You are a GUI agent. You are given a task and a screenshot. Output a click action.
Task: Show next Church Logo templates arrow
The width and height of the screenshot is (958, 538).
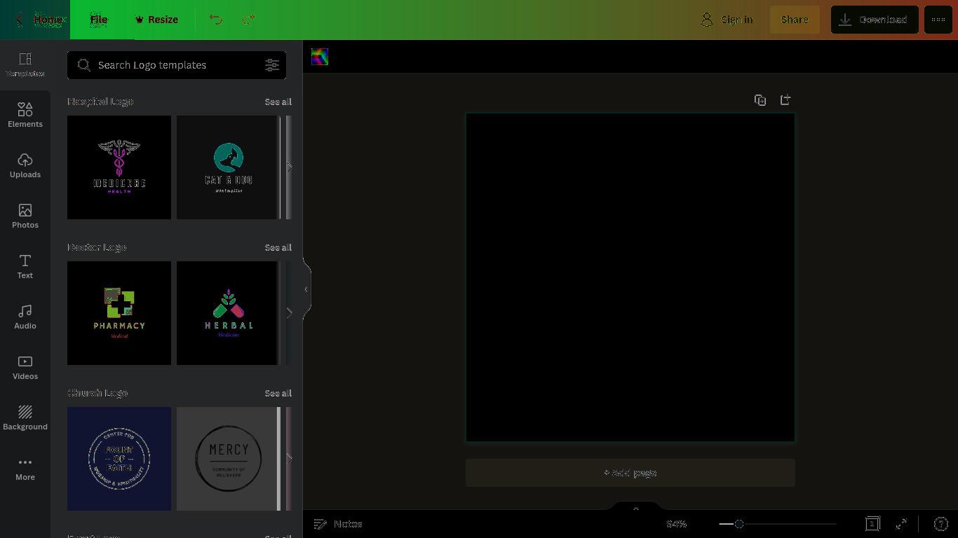point(289,459)
